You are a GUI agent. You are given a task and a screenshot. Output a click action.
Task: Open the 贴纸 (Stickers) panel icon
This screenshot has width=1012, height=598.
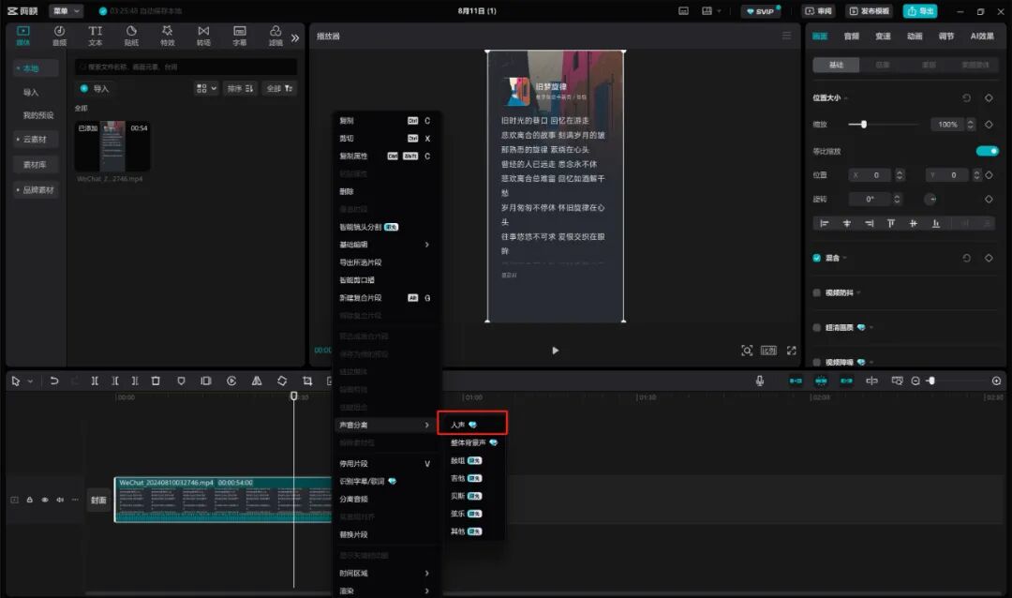132,36
